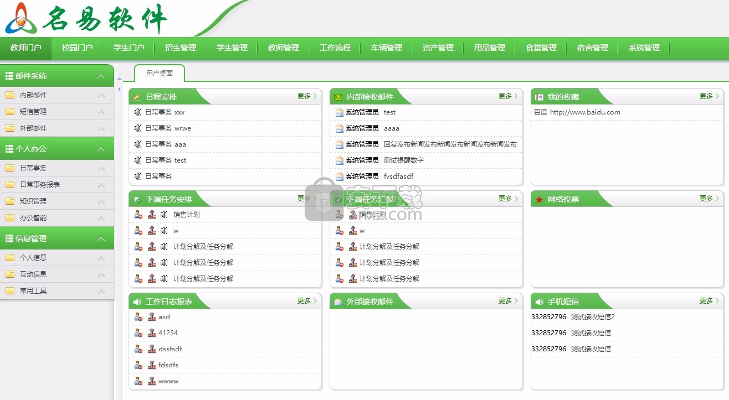The image size is (729, 400).
Task: Open the 百度 http://www.baidu.com bookmark
Action: [x=577, y=112]
